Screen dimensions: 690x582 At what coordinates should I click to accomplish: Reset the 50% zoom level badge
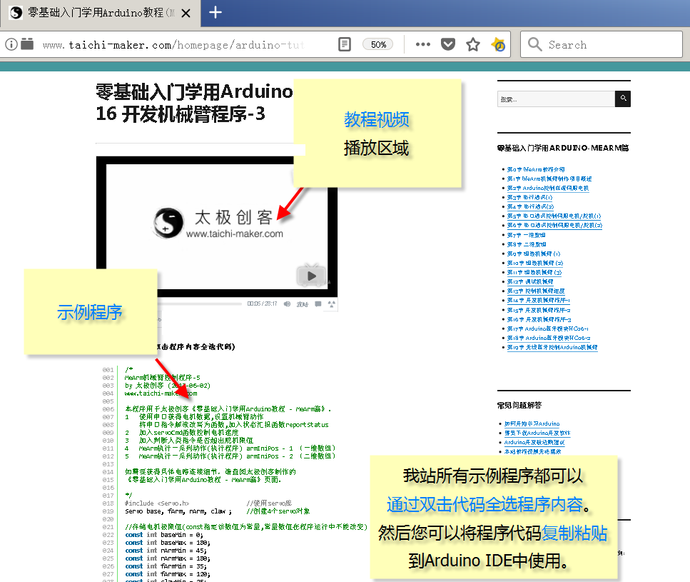point(378,44)
